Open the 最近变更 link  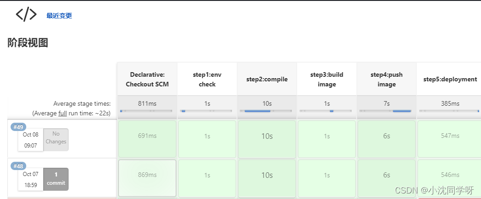click(x=59, y=16)
